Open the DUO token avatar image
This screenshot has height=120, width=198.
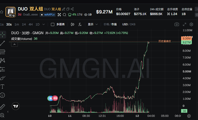coord(10,12)
